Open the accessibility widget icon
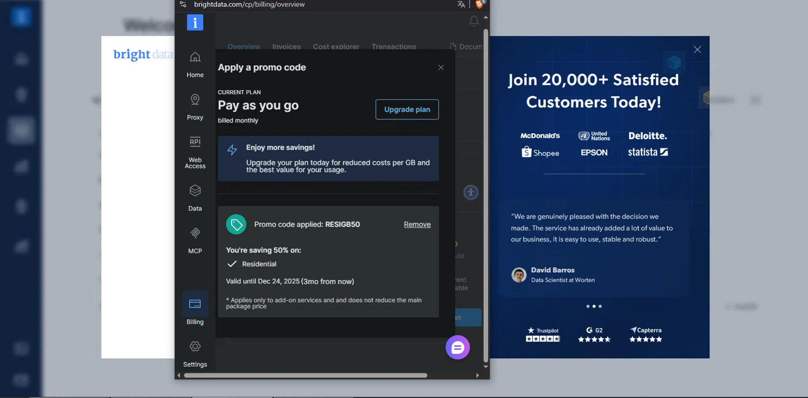 pyautogui.click(x=471, y=193)
